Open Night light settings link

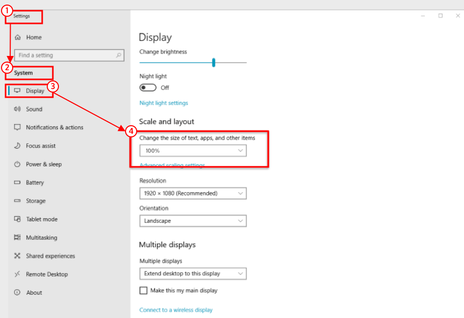[164, 103]
